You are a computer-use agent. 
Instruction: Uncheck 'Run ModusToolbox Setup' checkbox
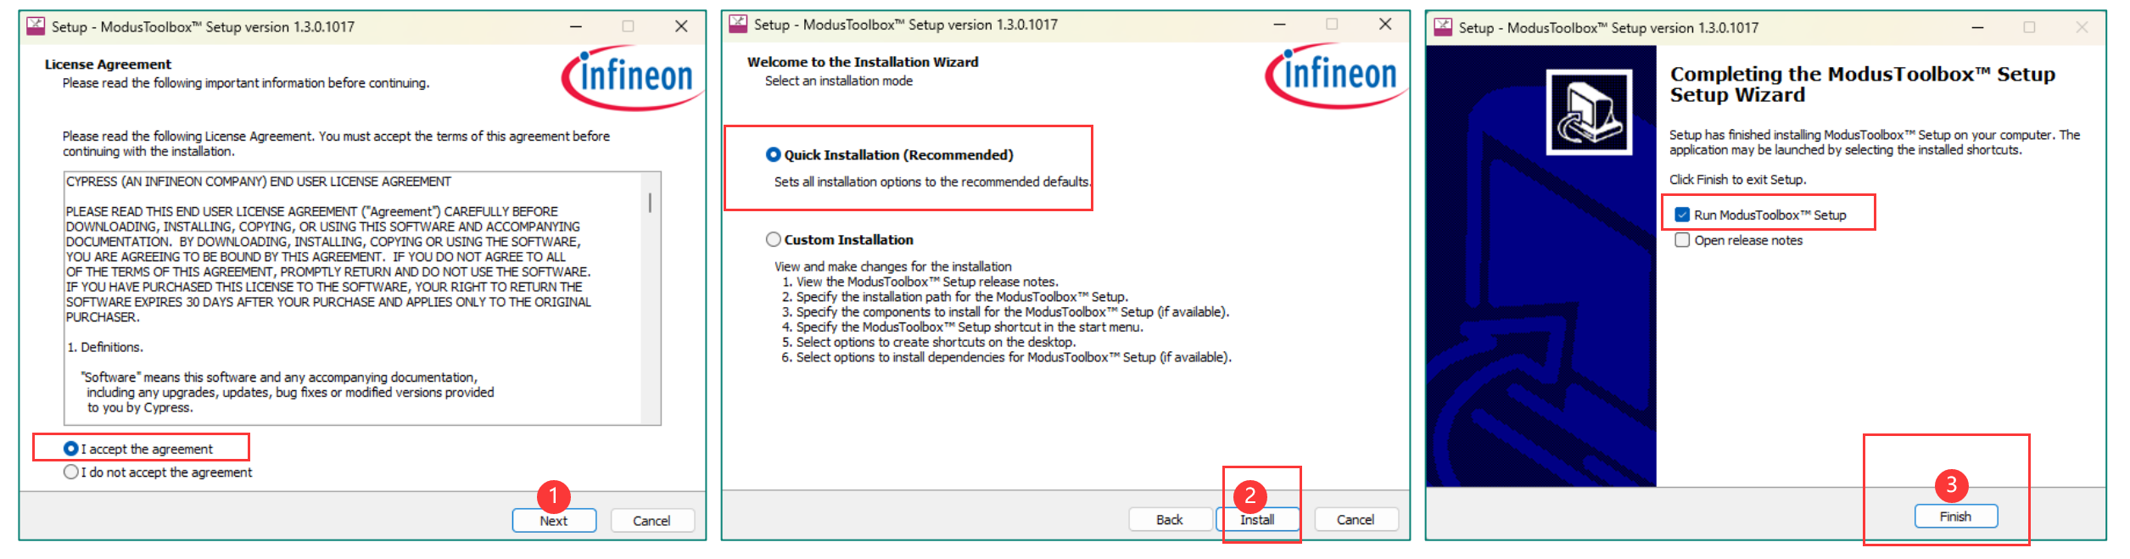tap(1682, 215)
